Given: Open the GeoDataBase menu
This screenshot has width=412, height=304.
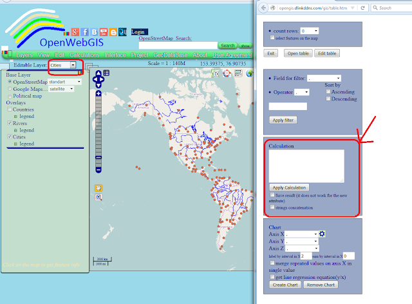Looking at the screenshot, I should coord(171,55).
